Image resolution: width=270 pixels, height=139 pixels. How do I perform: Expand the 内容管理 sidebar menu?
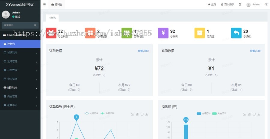click(x=20, y=97)
